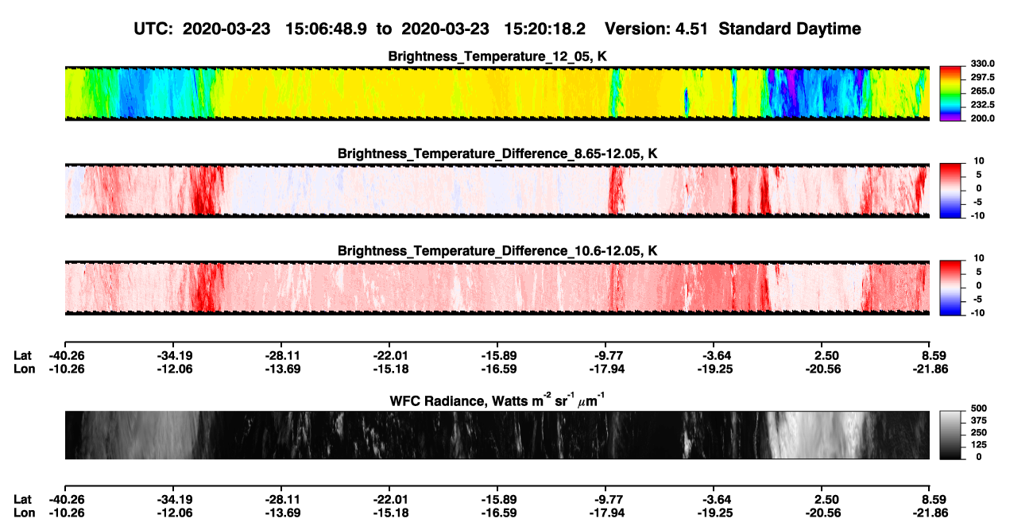
Task: Click latitude 2.50 under the 10.6-12.05 panel
Action: (x=826, y=355)
